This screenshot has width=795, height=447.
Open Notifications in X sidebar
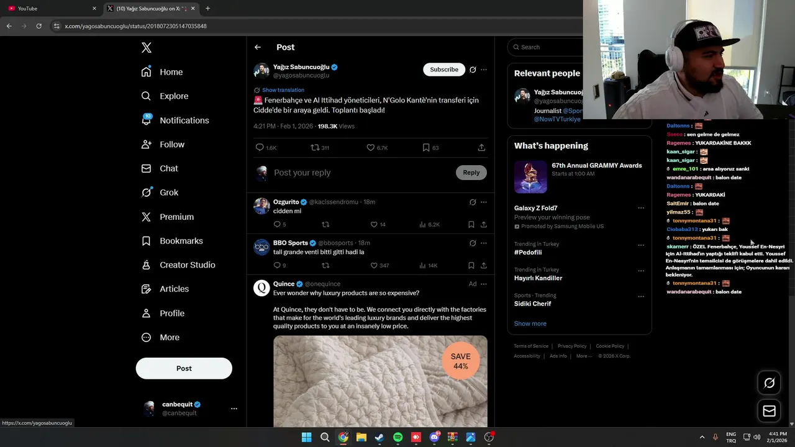pyautogui.click(x=175, y=120)
